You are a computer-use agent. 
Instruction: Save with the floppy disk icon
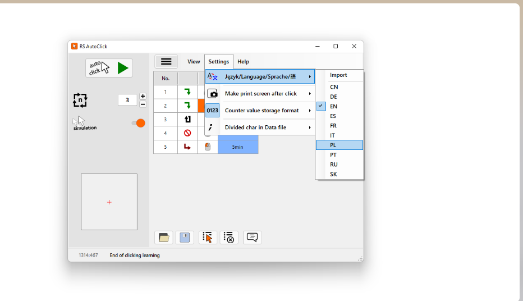pos(185,238)
